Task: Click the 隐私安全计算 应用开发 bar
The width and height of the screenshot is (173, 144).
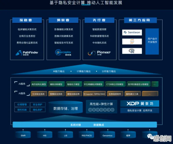Action: [x=140, y=110]
